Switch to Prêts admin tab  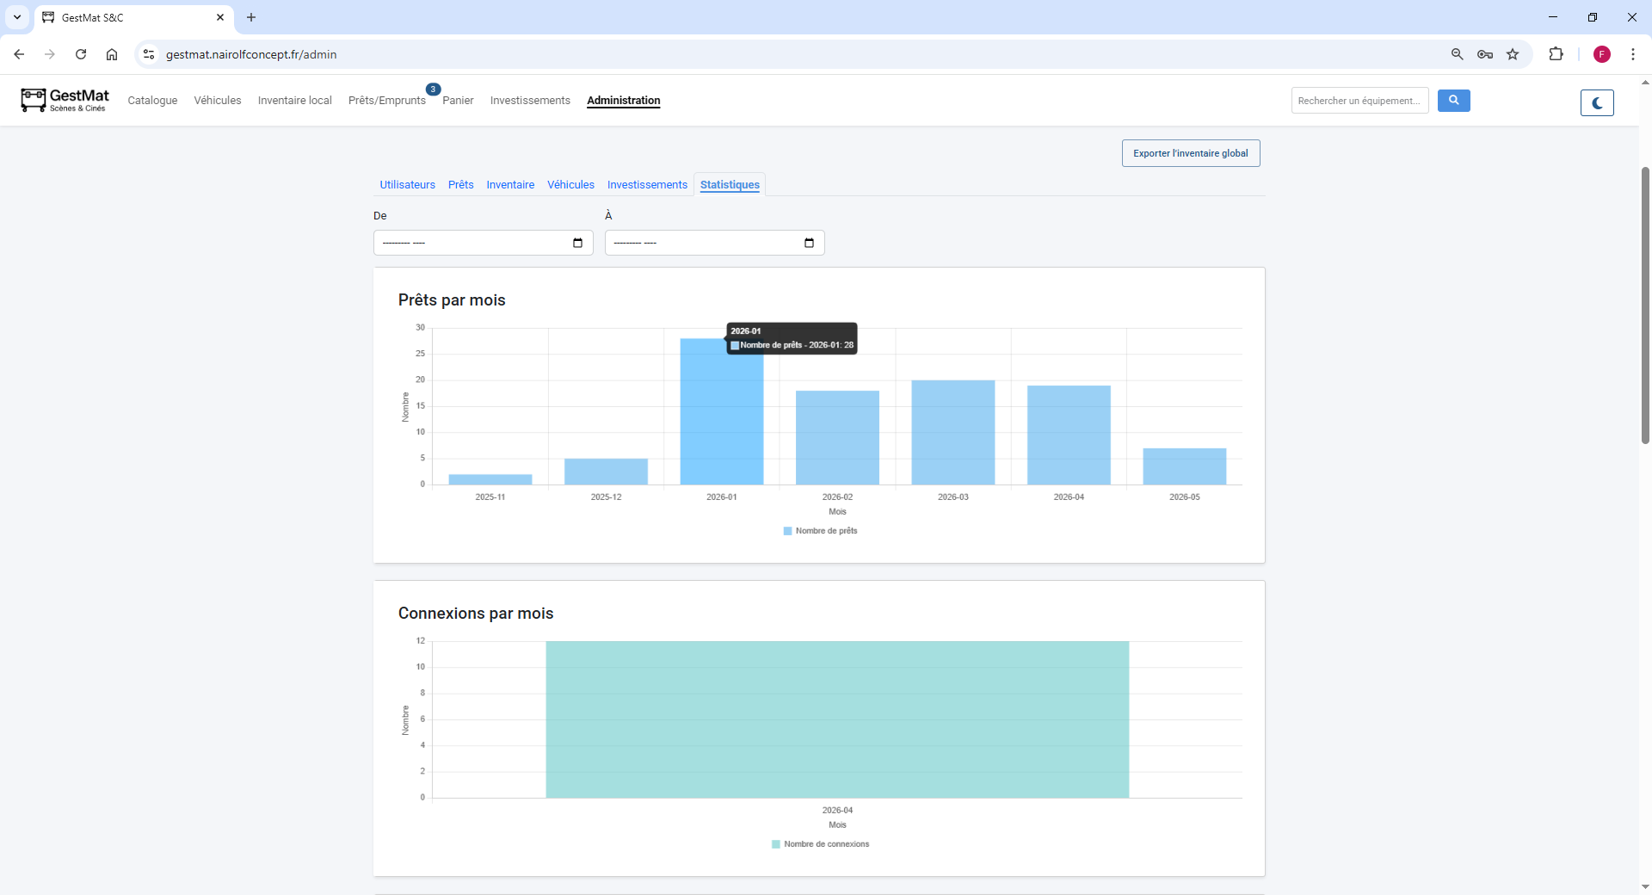point(461,185)
